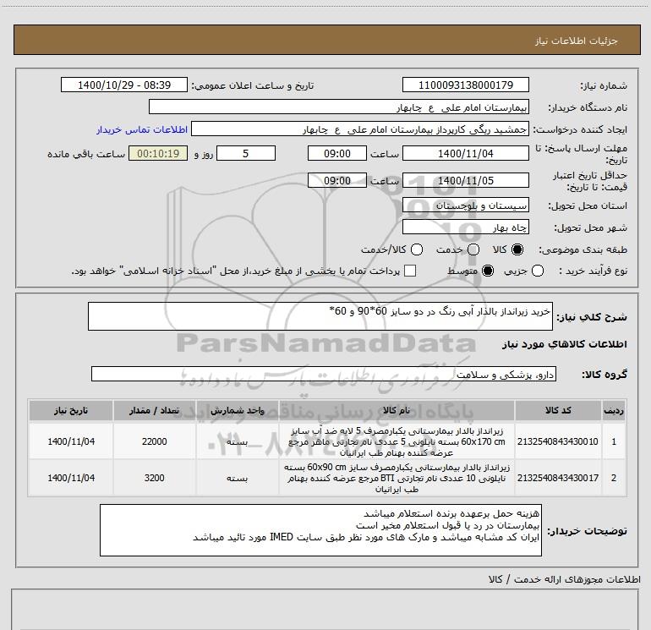Click request creator field جمشید ریگی
Image resolution: width=651 pixels, height=630 pixels.
[x=360, y=129]
